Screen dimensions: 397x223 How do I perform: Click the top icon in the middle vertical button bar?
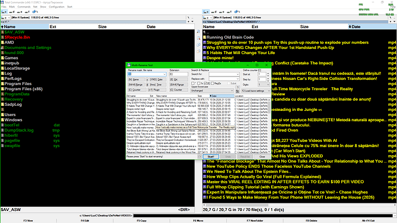coord(199,32)
